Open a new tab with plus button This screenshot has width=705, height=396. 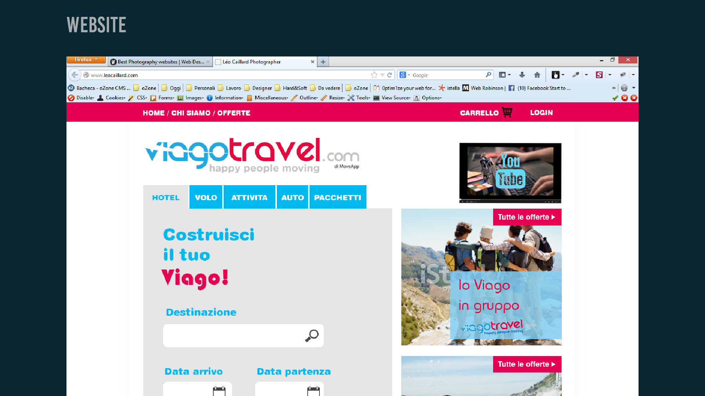pos(323,62)
